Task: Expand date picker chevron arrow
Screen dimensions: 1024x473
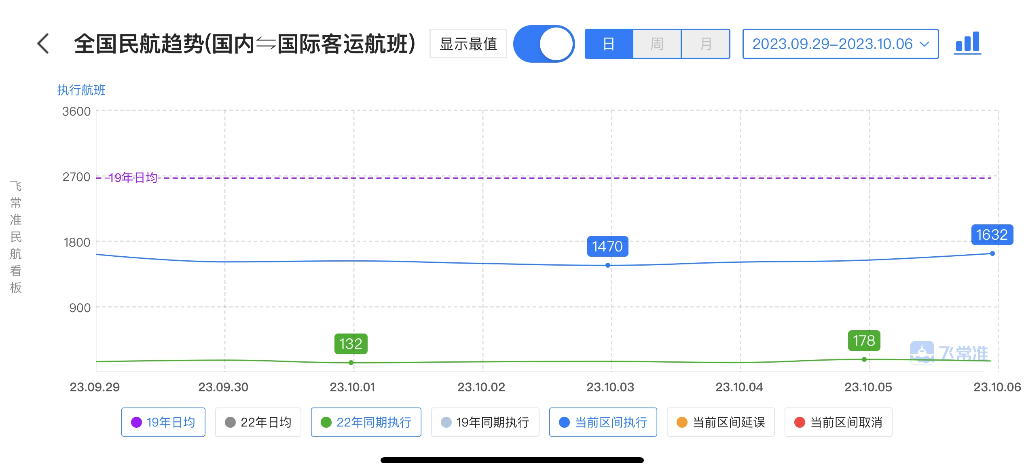Action: pyautogui.click(x=924, y=44)
